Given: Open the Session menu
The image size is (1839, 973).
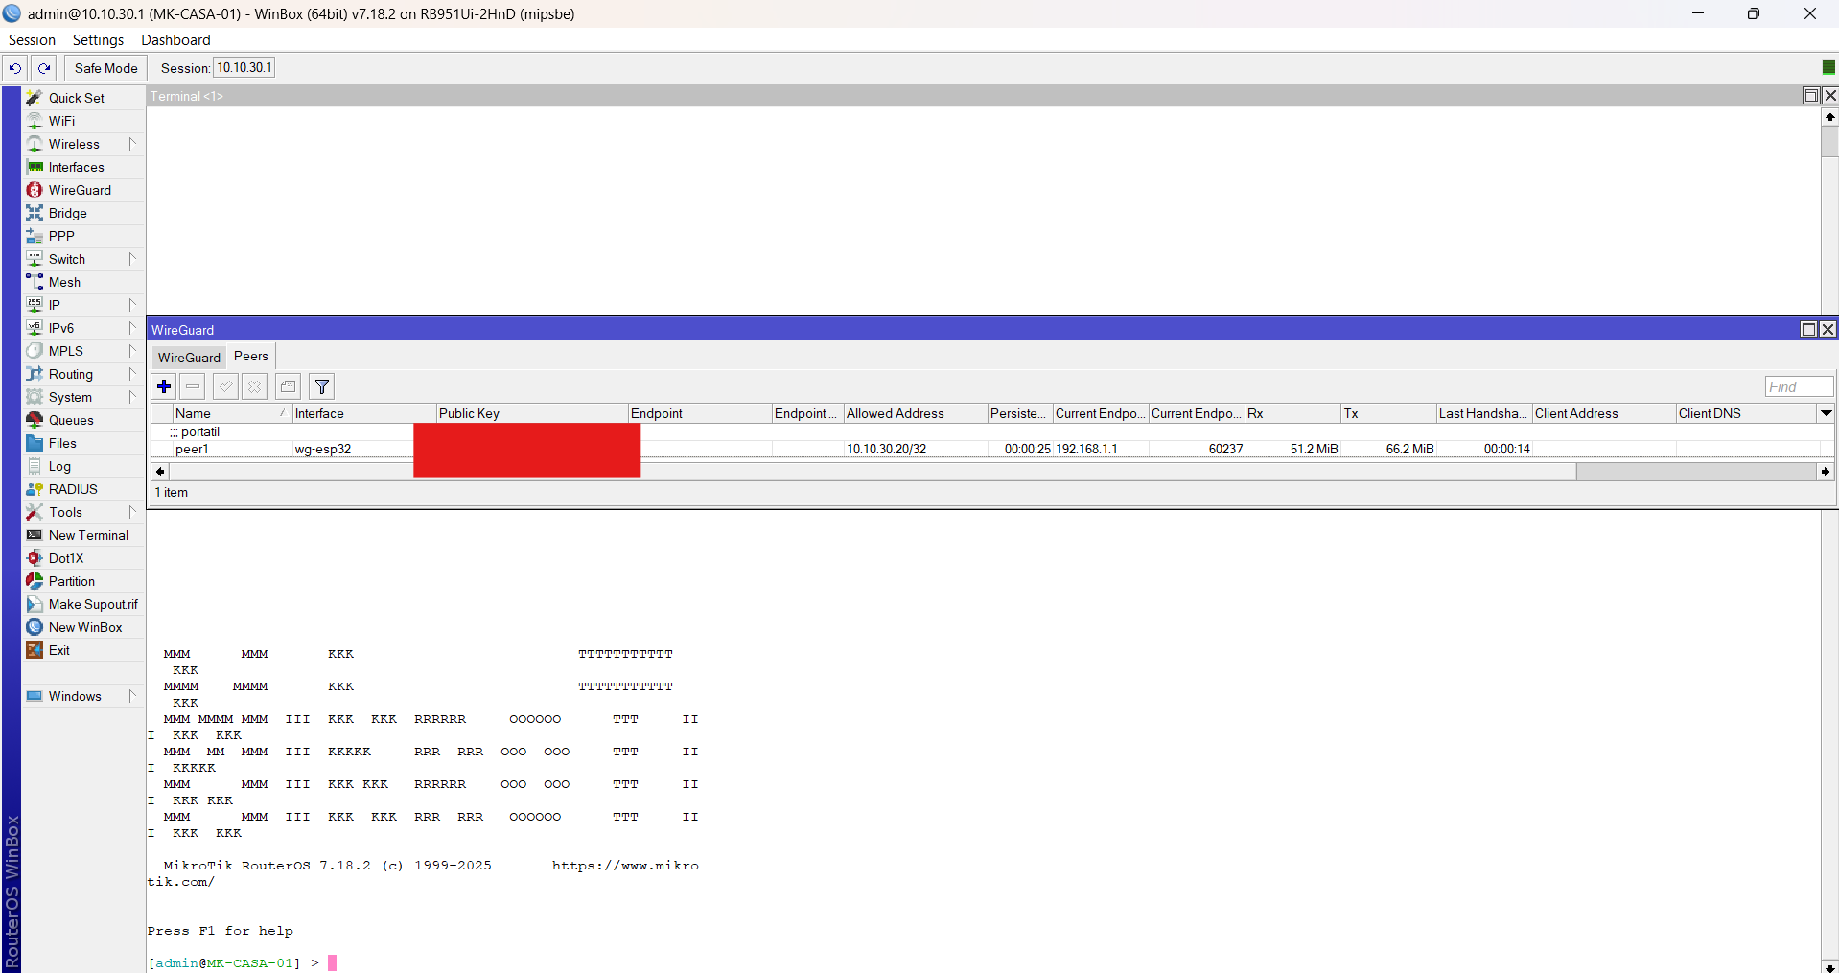Looking at the screenshot, I should coord(32,40).
